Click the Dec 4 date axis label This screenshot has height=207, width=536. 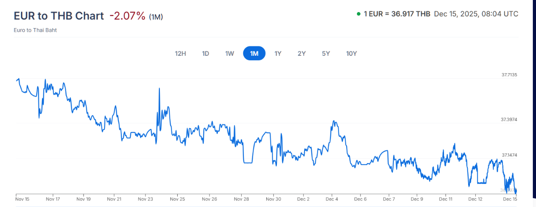tap(332, 199)
